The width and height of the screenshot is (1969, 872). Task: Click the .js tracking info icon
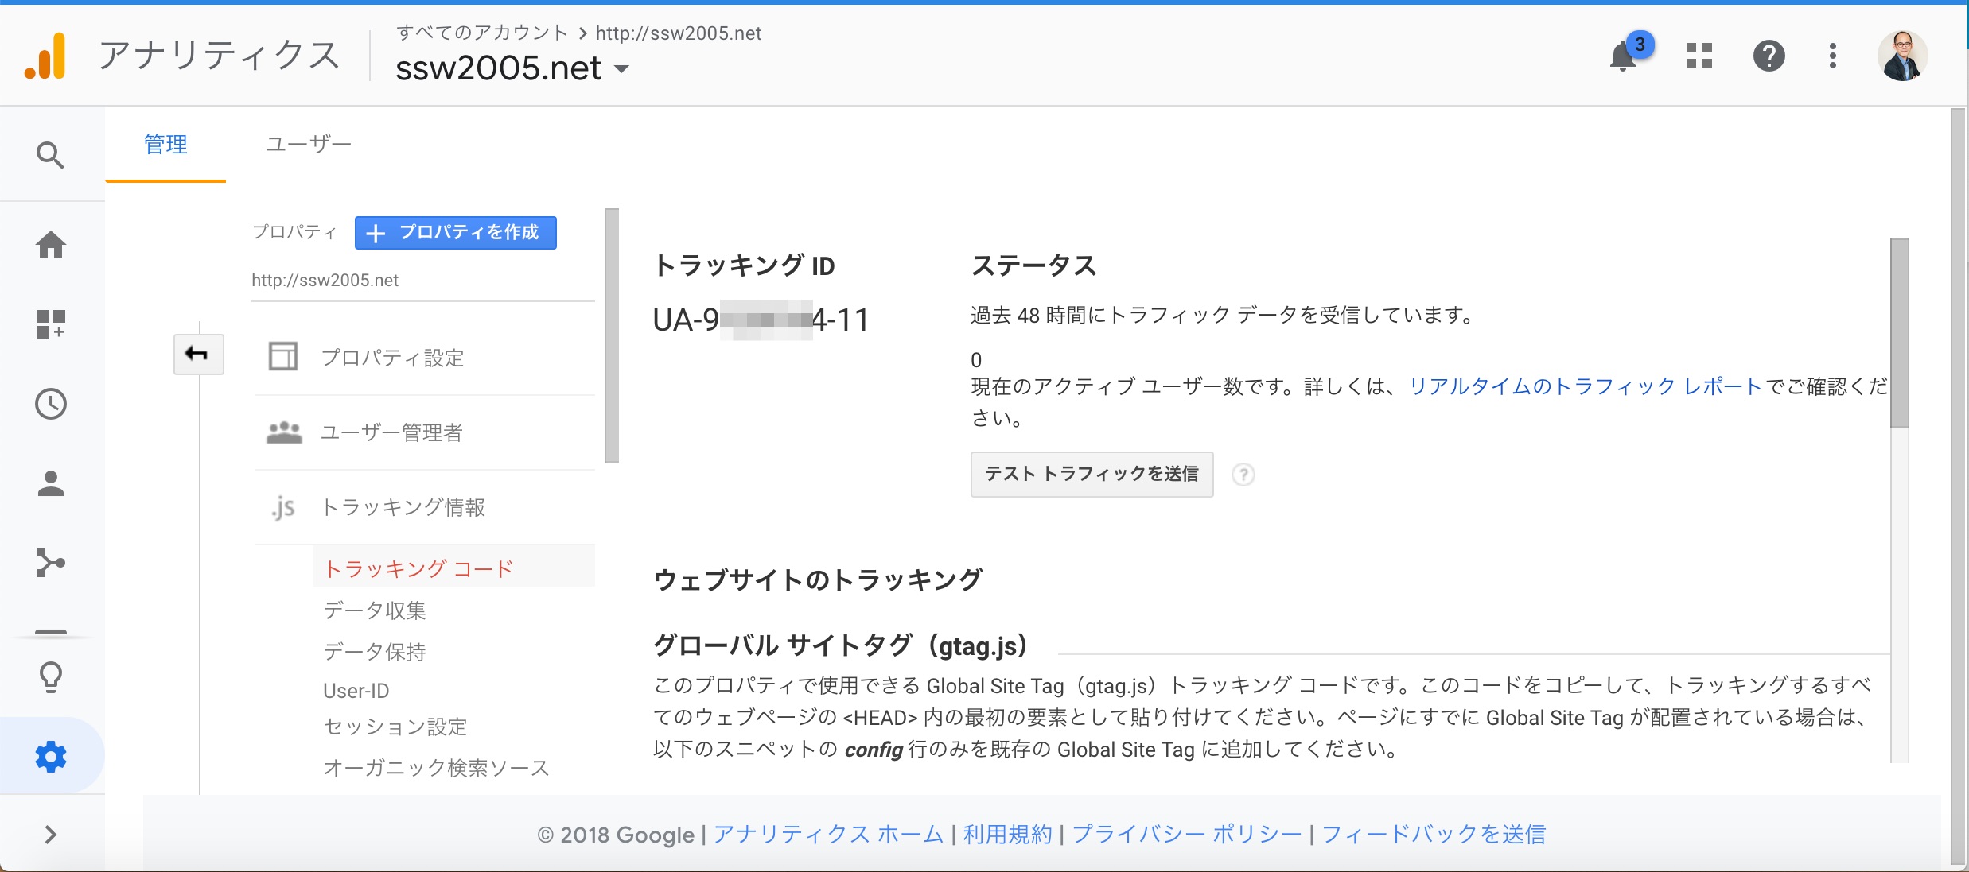[283, 507]
